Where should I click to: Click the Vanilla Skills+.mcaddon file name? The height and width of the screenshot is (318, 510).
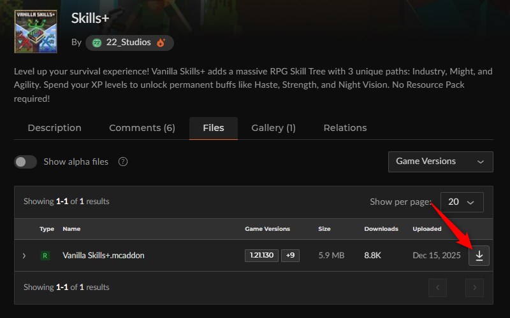click(x=103, y=256)
